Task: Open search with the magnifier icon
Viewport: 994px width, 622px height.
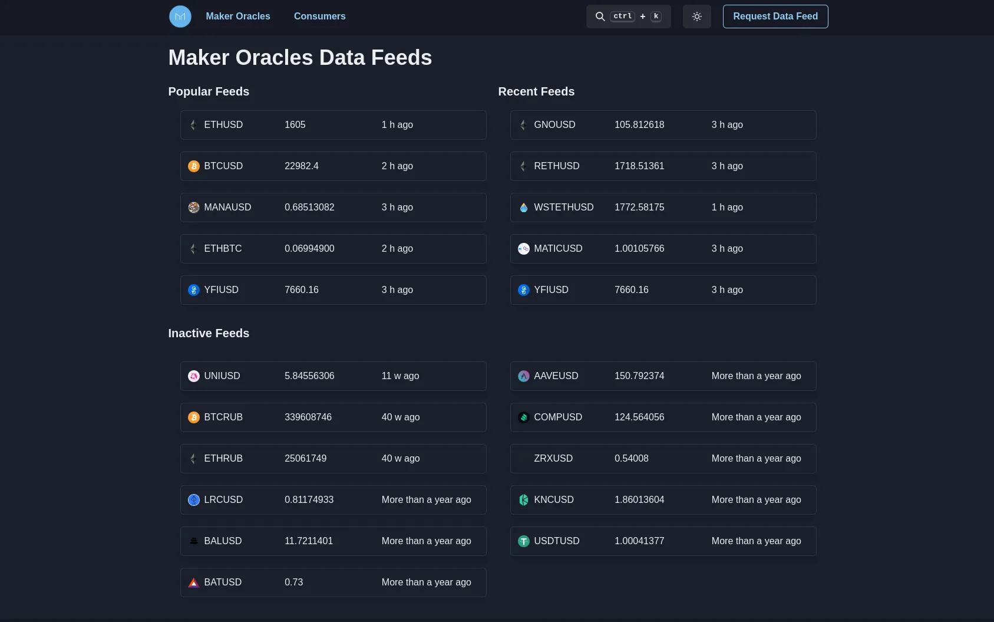Action: click(600, 17)
